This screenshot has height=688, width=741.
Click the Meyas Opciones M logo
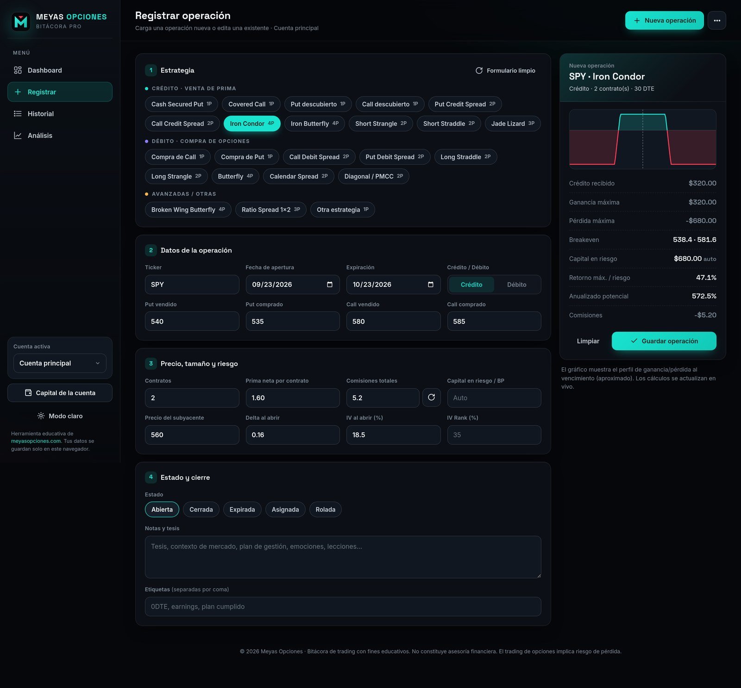click(x=21, y=21)
